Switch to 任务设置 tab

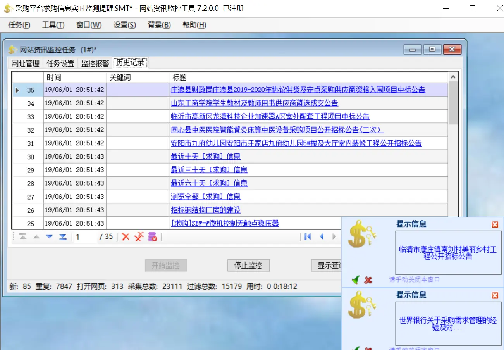60,63
